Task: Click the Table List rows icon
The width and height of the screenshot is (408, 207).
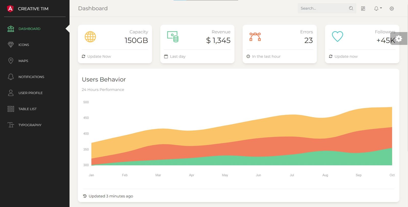Action: 11,109
